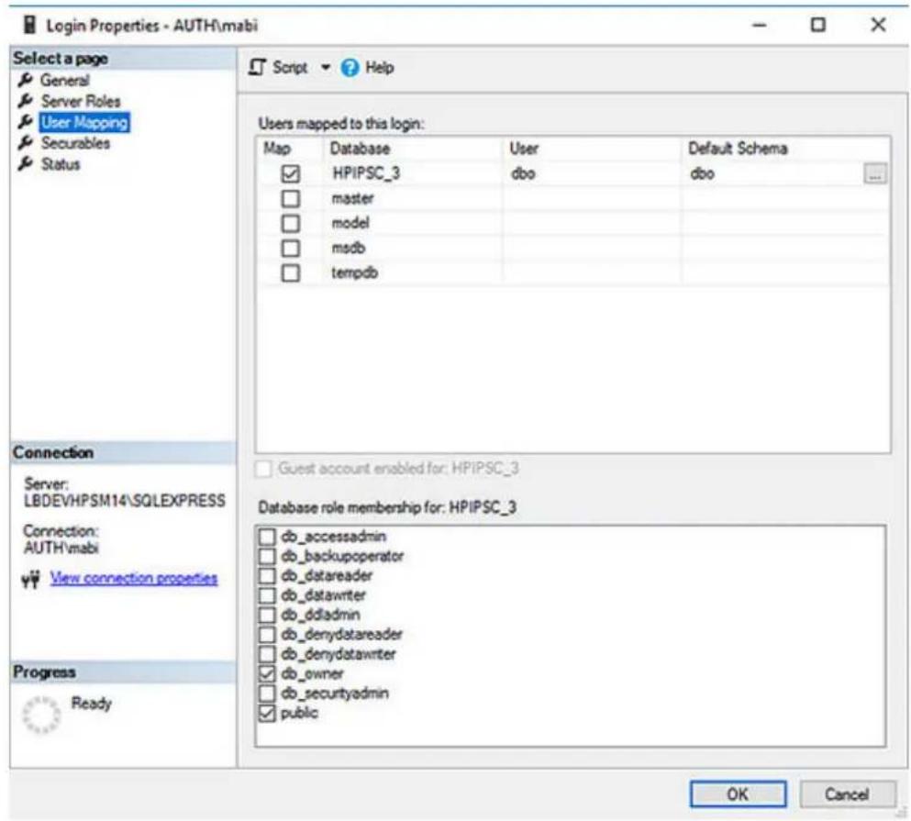
Task: Select the User Mapping page
Action: tap(84, 122)
